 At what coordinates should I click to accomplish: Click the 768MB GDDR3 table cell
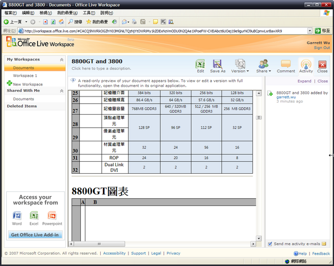pos(144,108)
